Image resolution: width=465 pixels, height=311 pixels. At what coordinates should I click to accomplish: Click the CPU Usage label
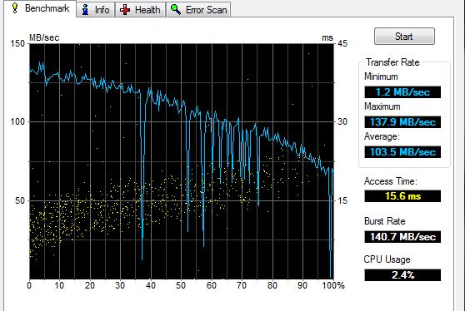tap(387, 259)
